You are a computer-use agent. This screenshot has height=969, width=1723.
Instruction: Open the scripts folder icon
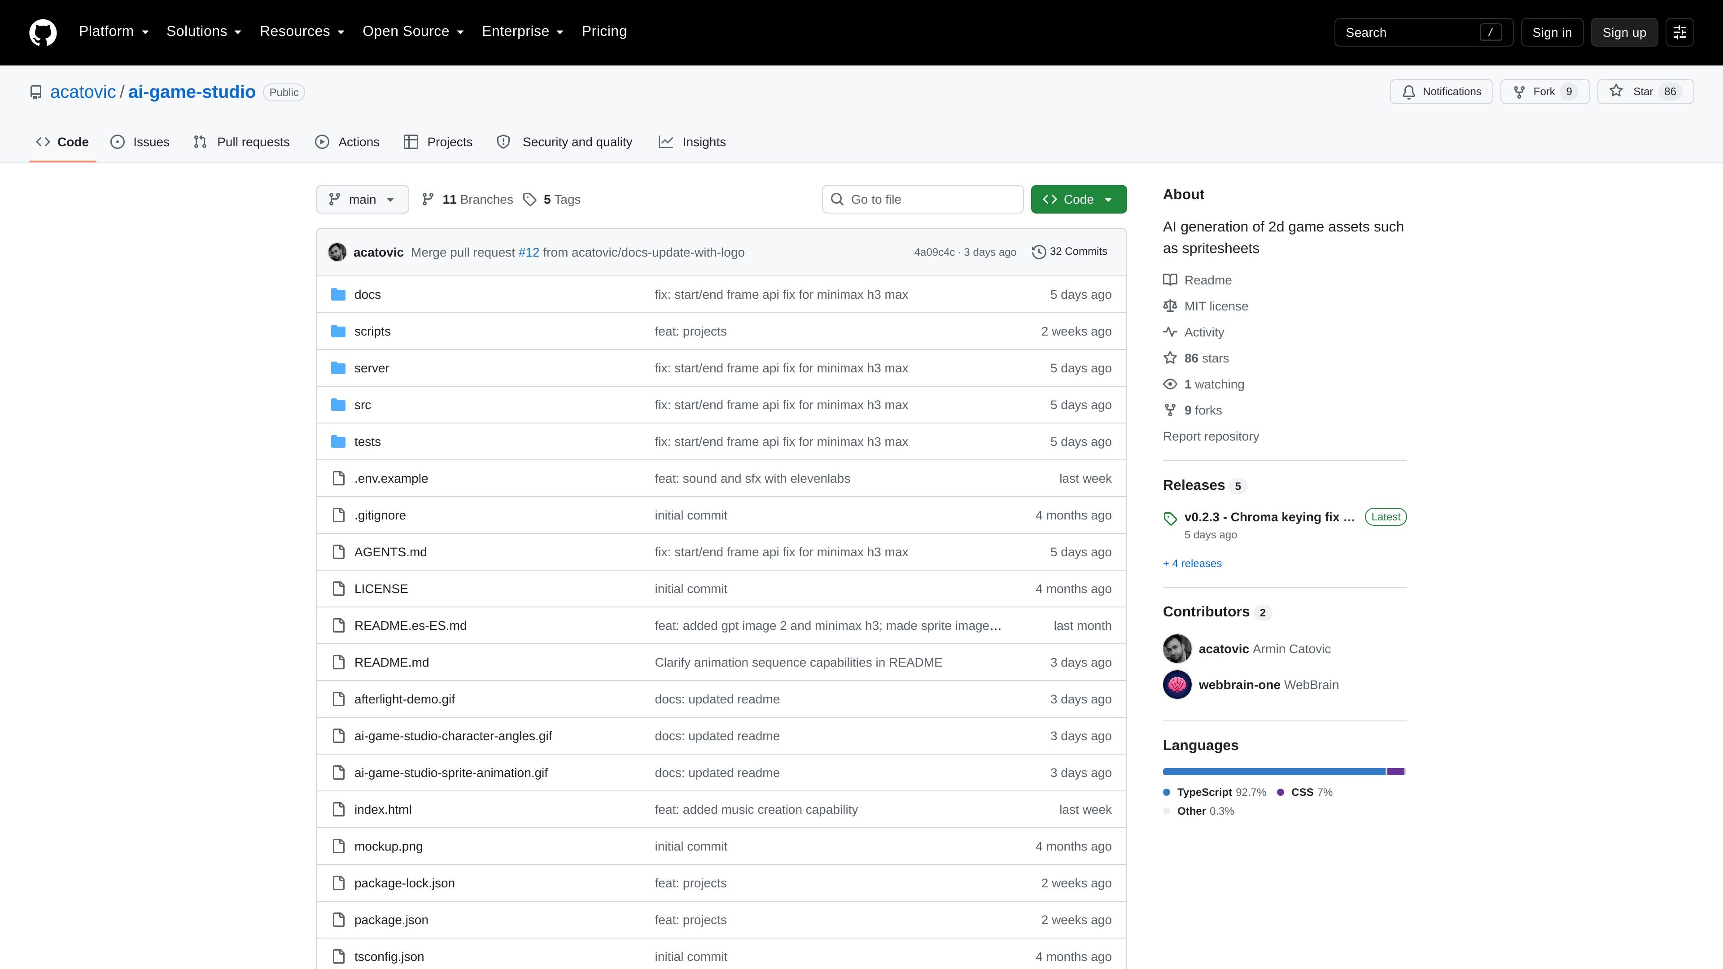click(x=338, y=331)
